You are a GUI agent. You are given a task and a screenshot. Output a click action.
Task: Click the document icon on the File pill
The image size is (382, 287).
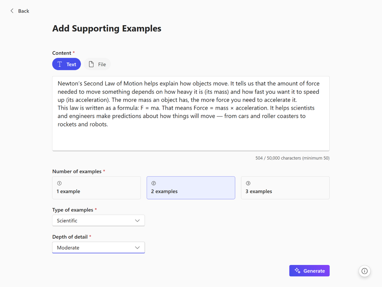point(91,64)
